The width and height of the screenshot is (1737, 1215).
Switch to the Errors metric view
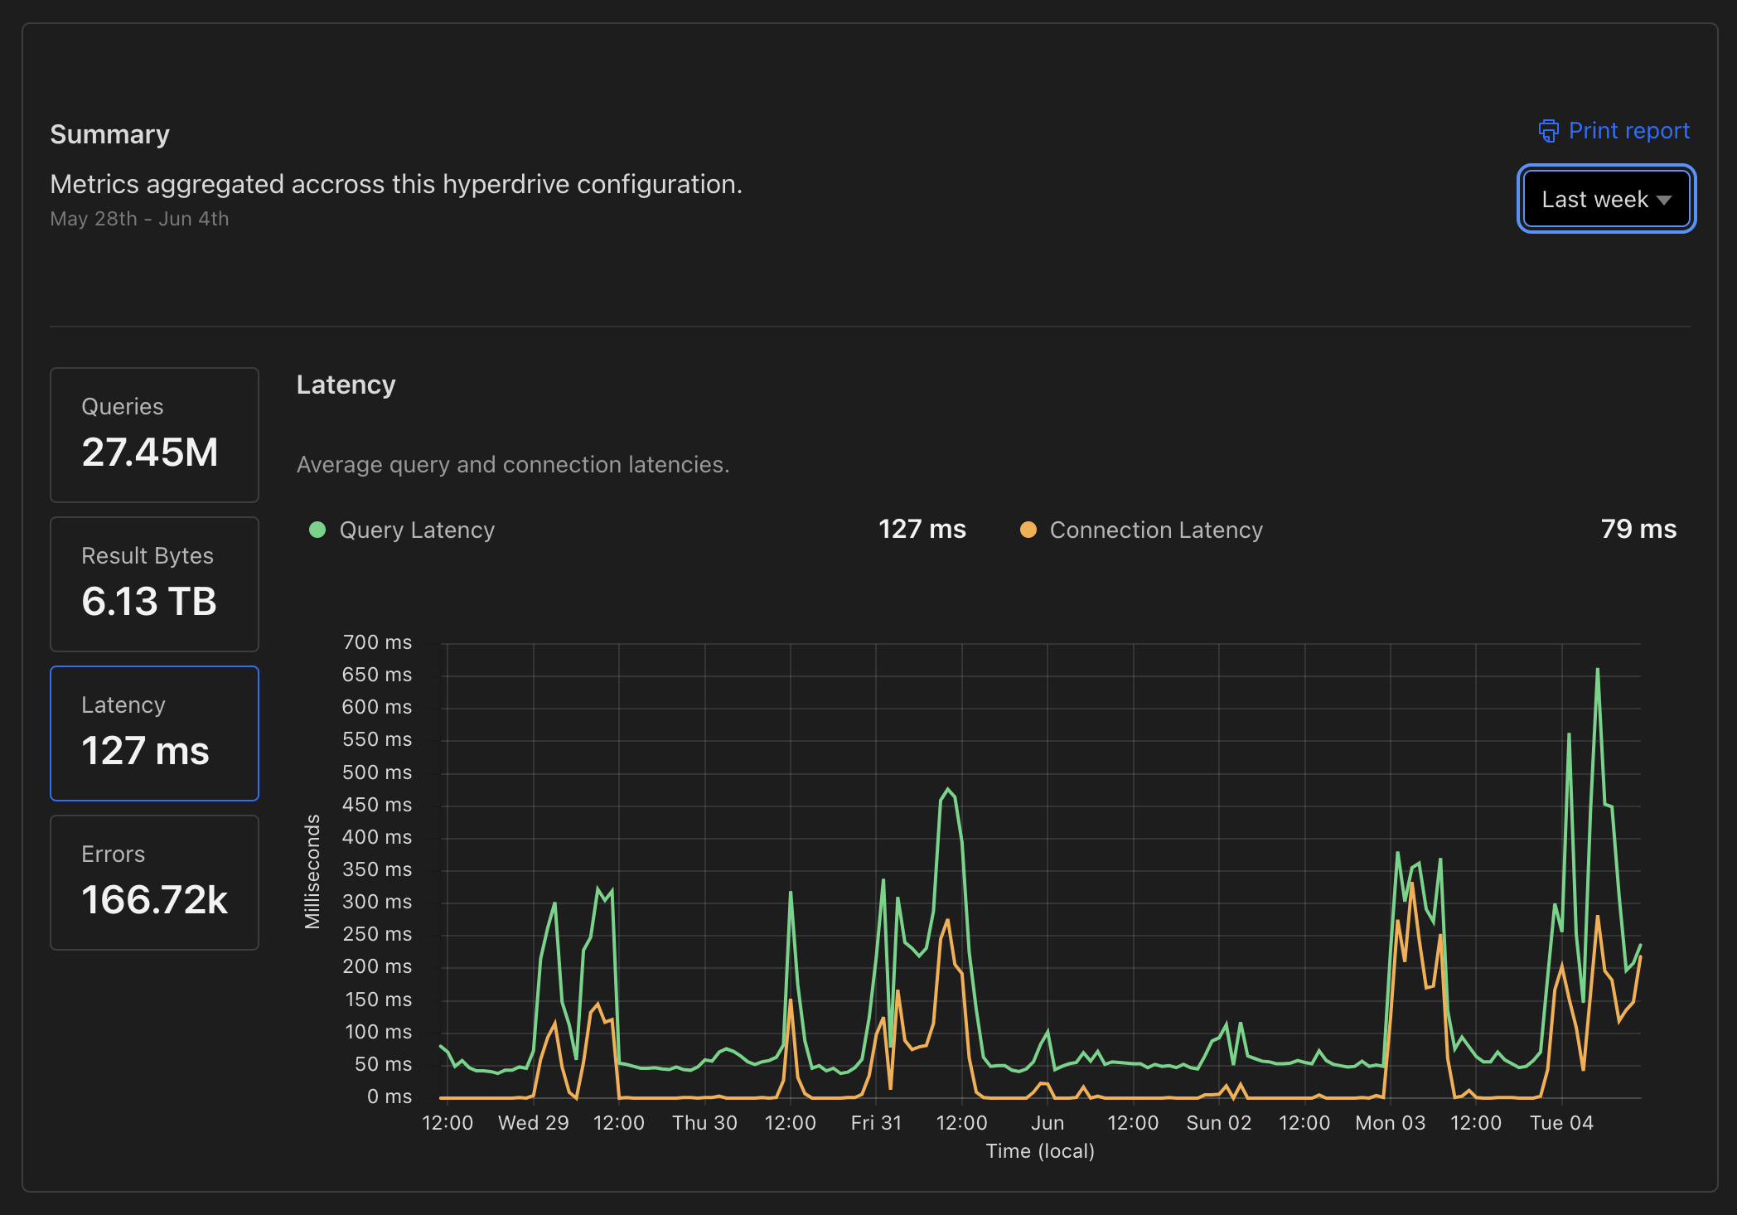pos(154,882)
